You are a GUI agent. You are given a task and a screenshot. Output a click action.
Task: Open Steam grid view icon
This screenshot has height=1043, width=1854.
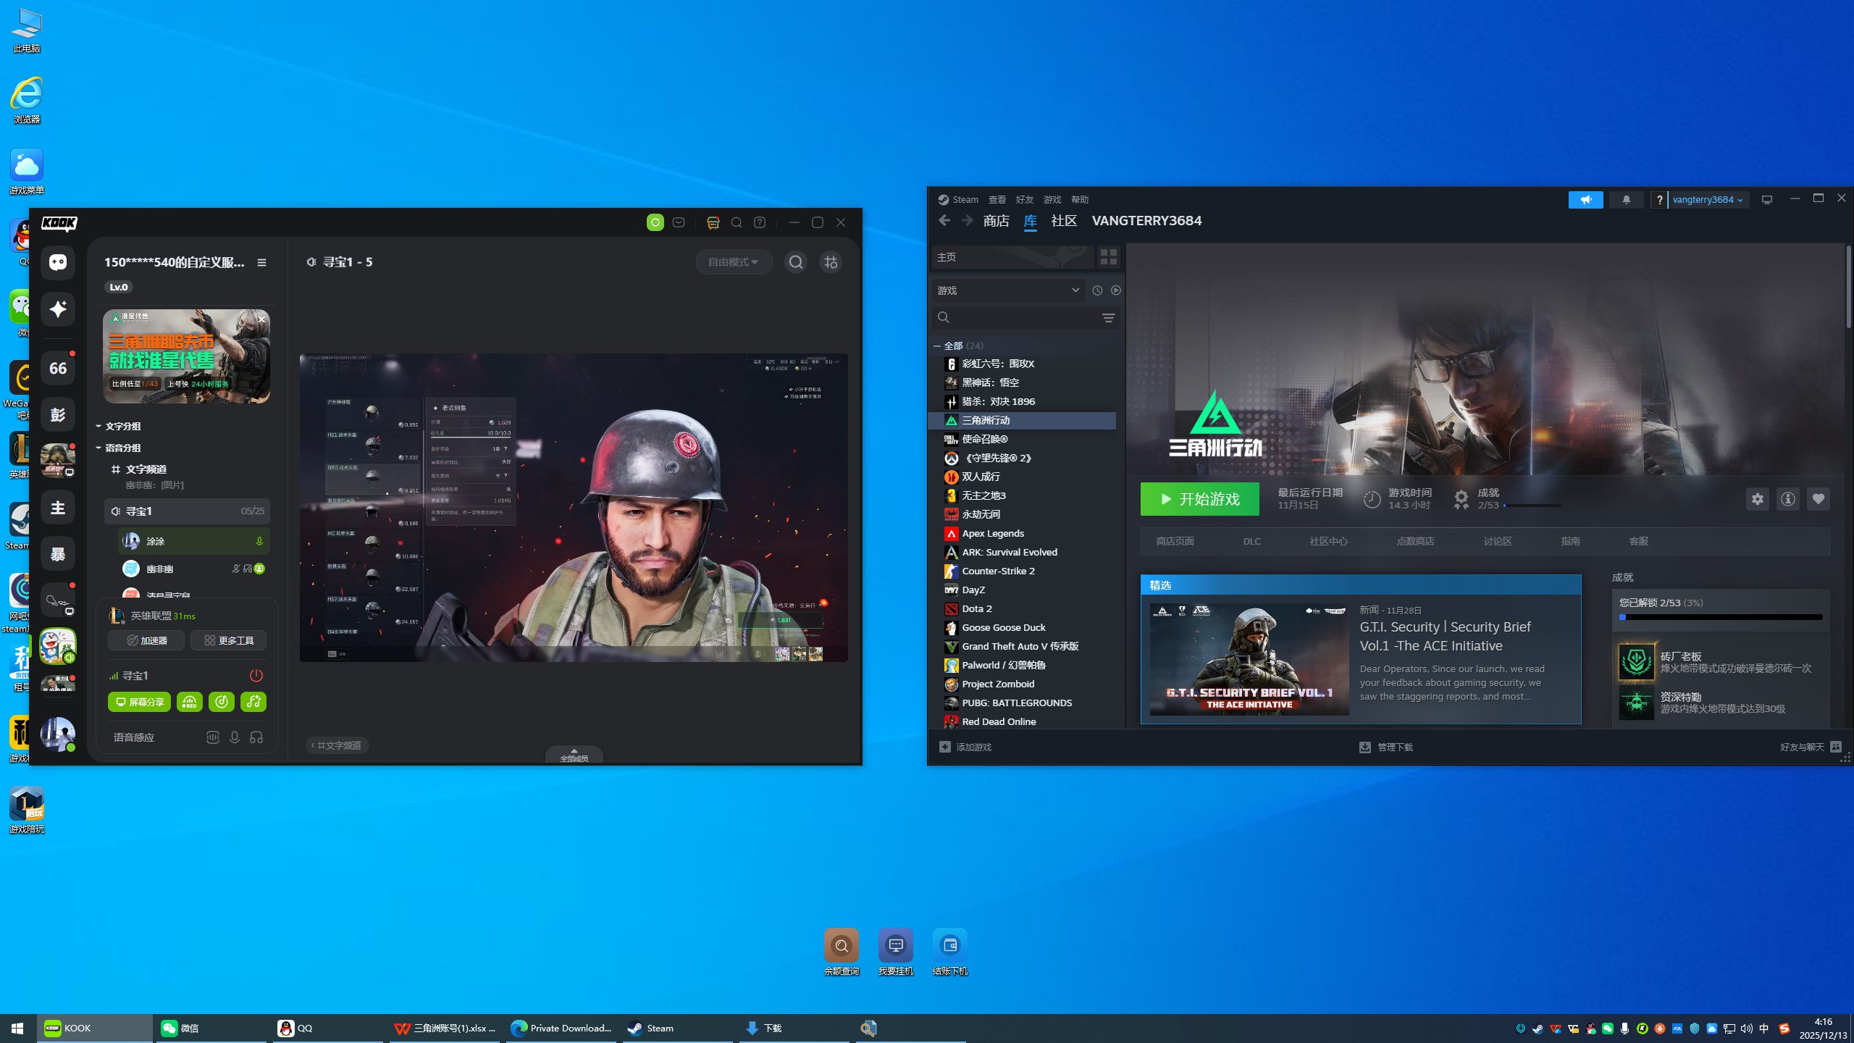(x=1108, y=256)
